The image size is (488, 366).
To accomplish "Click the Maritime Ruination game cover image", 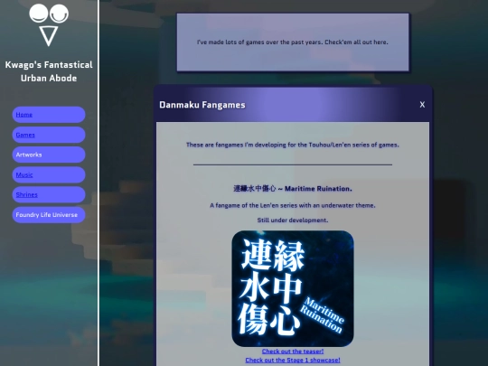I will click(x=293, y=288).
